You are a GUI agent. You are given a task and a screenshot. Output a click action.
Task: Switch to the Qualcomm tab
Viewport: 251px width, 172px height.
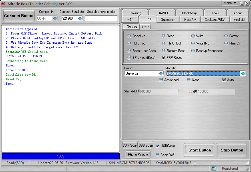(x=168, y=19)
